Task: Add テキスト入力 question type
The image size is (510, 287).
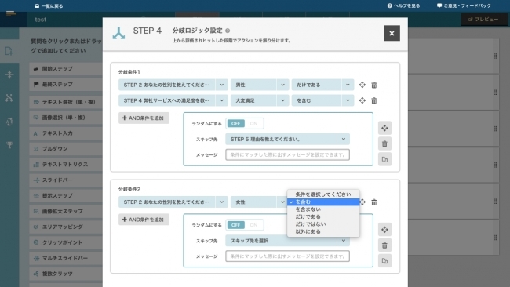Action: tap(66, 133)
